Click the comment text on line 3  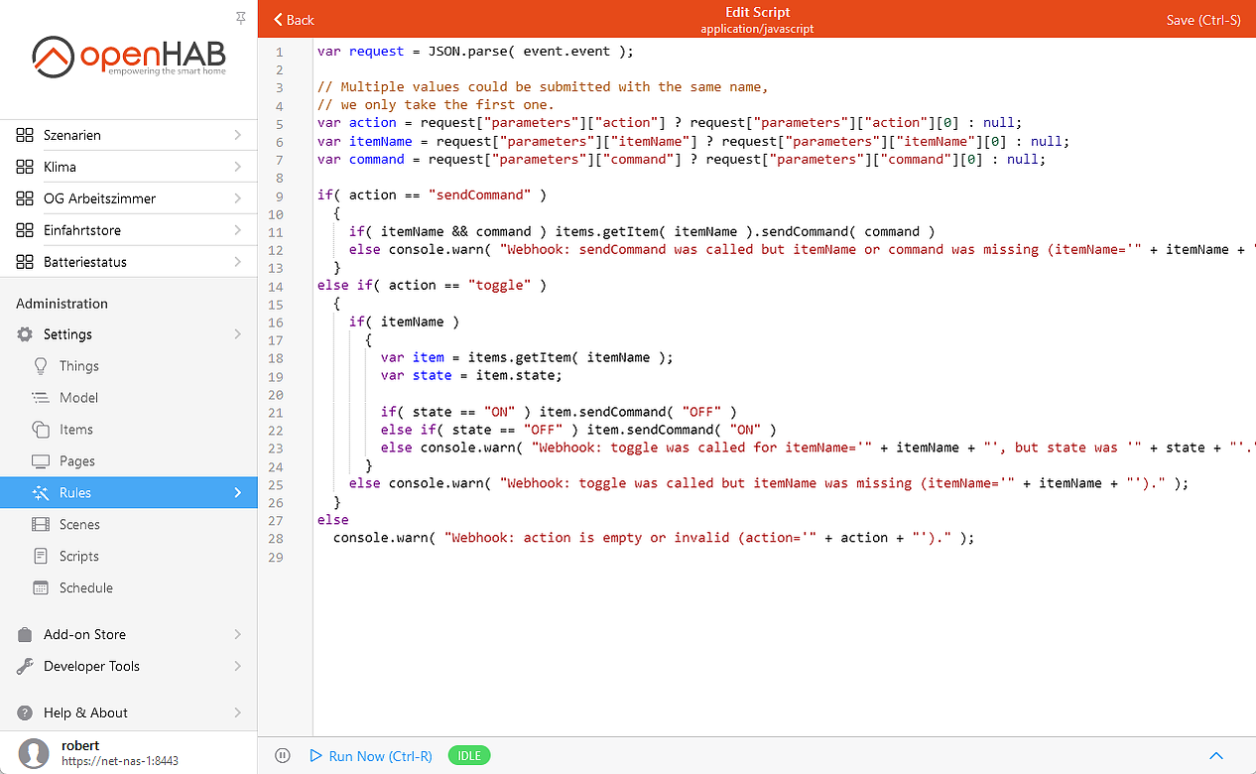tap(543, 87)
